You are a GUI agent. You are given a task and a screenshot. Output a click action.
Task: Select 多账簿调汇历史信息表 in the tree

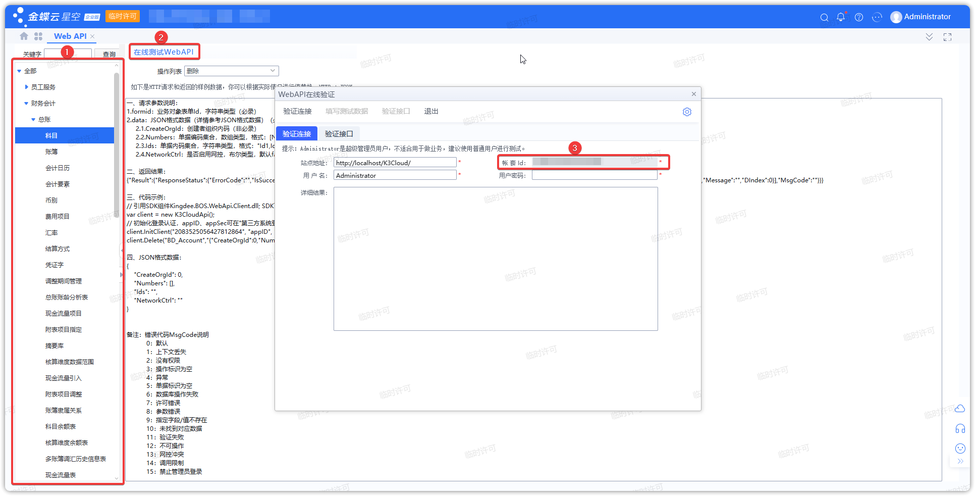point(76,459)
